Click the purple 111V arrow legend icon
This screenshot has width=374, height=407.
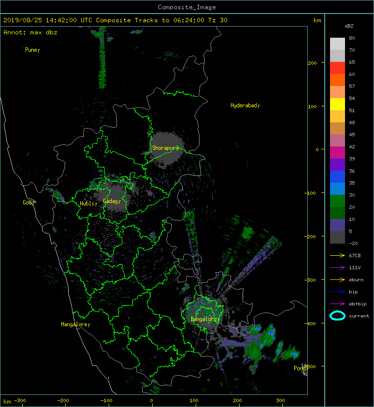337,268
